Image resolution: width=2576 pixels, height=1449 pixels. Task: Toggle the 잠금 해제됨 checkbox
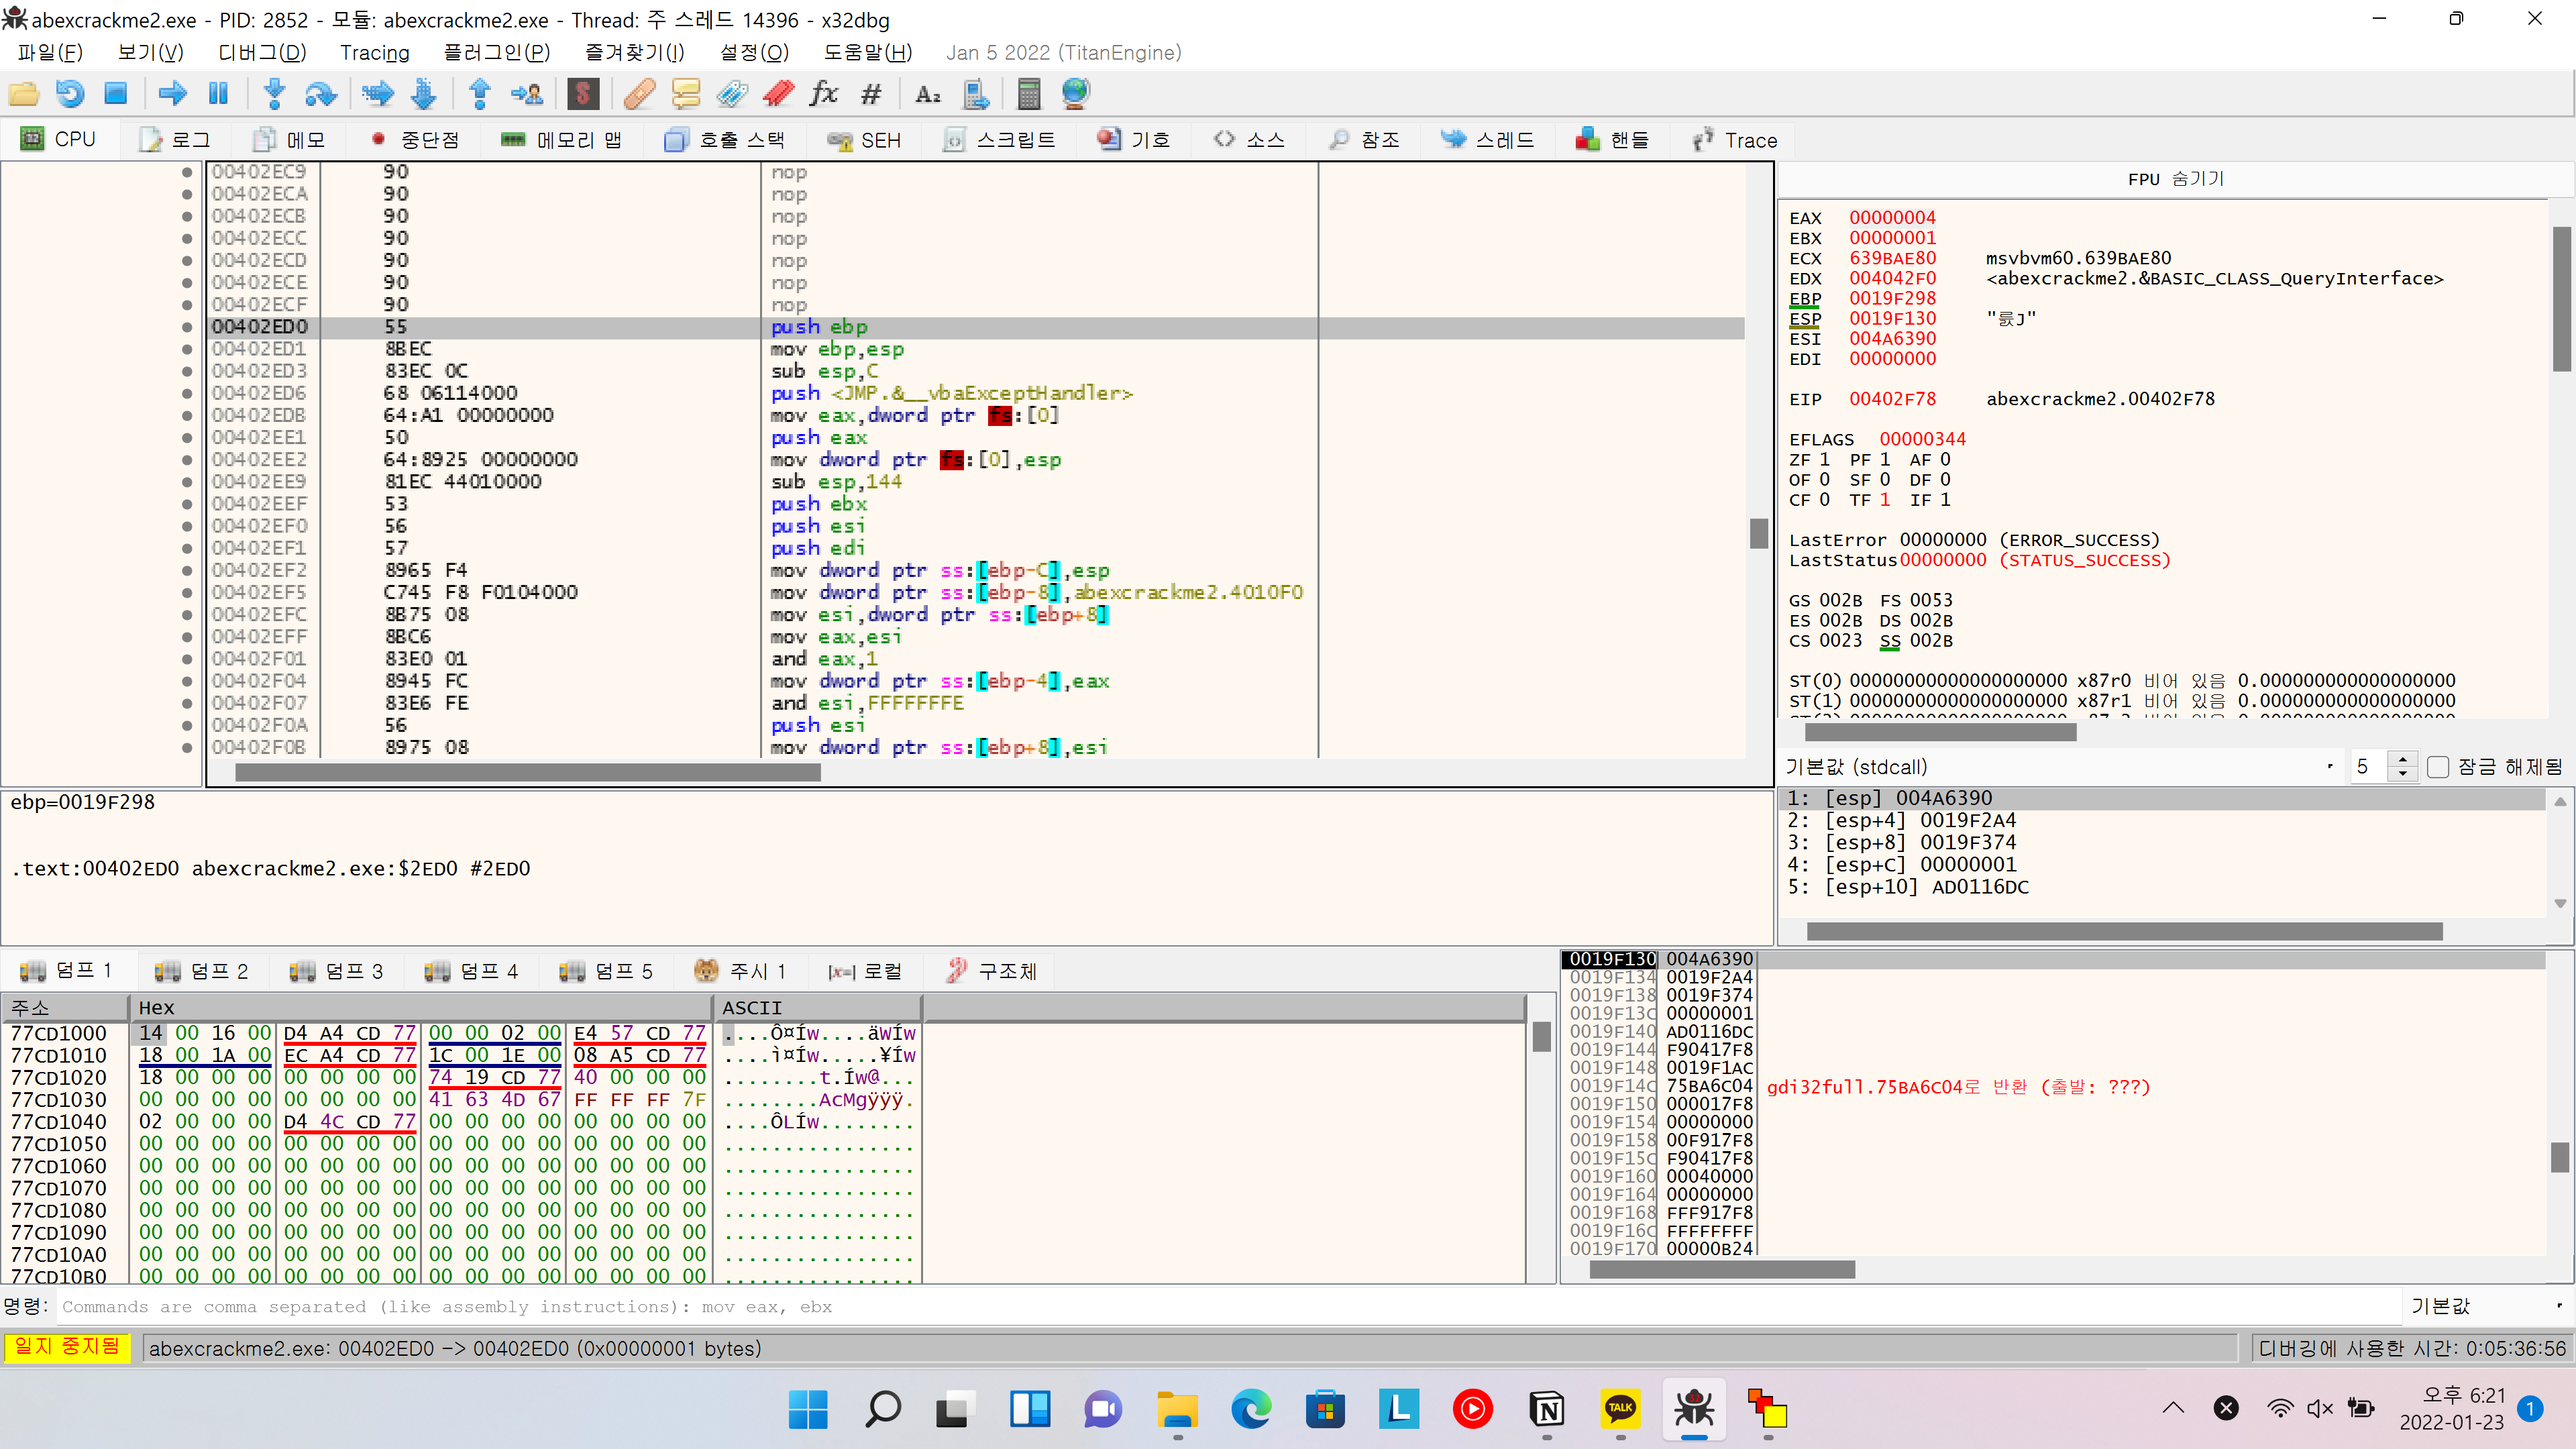coord(2439,767)
